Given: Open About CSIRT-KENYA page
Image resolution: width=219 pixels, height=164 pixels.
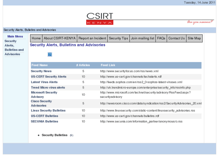Looking at the screenshot, I should [x=60, y=38].
